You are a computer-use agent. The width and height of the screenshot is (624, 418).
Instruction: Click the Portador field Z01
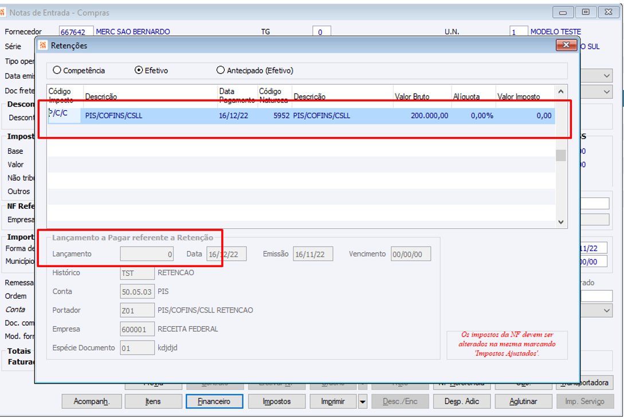[x=138, y=311]
